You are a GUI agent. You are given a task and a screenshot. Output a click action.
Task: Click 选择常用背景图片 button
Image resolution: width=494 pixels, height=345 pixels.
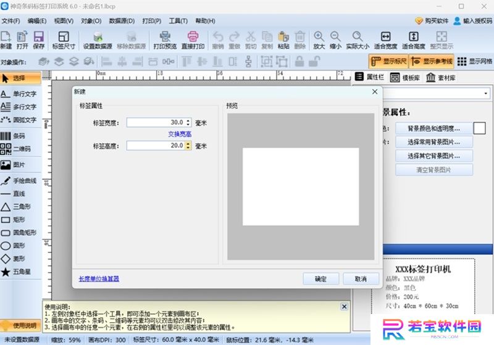[x=434, y=143]
